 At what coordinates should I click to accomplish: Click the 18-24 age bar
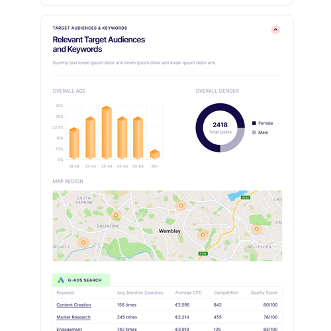tap(74, 144)
